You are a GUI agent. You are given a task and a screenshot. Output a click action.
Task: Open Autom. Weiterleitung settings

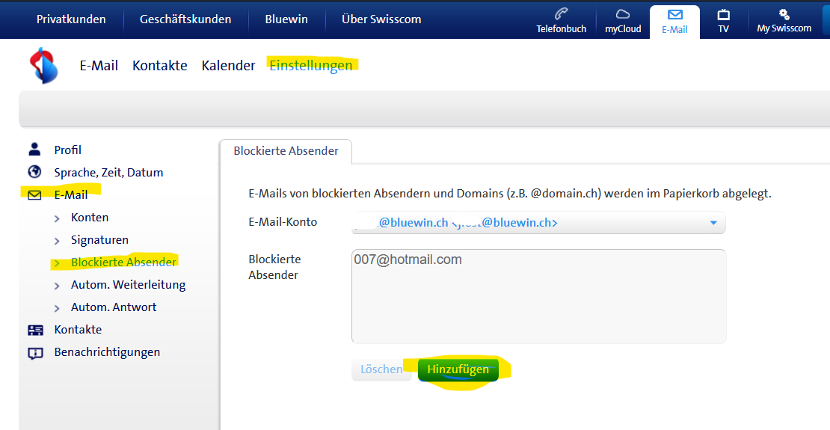pyautogui.click(x=128, y=285)
